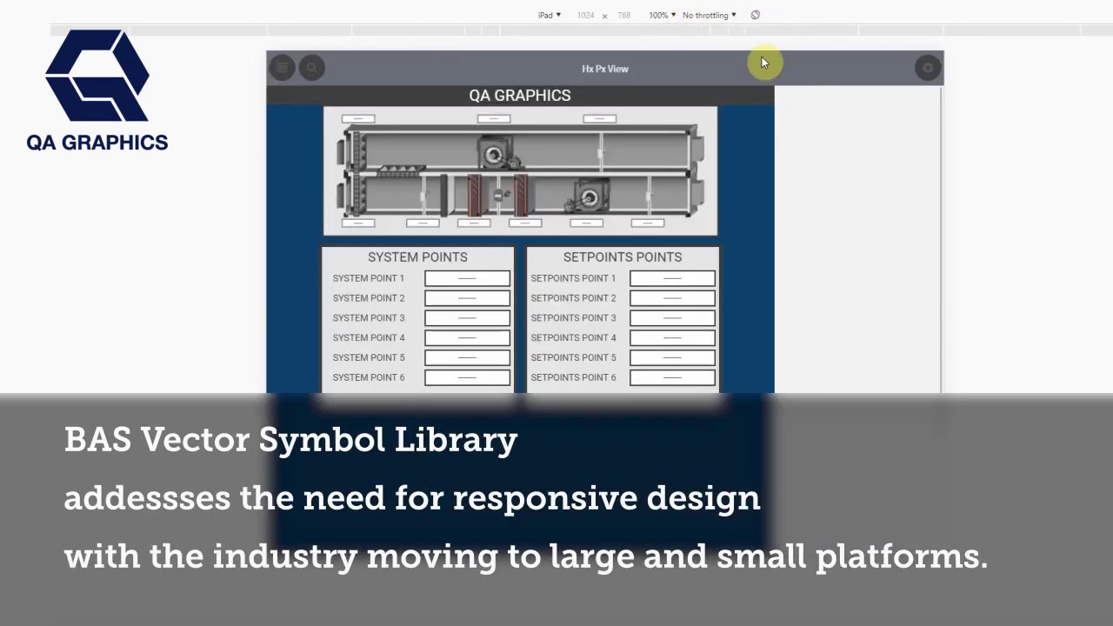The height and width of the screenshot is (626, 1113).
Task: Click the search icon in the app header
Action: (311, 68)
